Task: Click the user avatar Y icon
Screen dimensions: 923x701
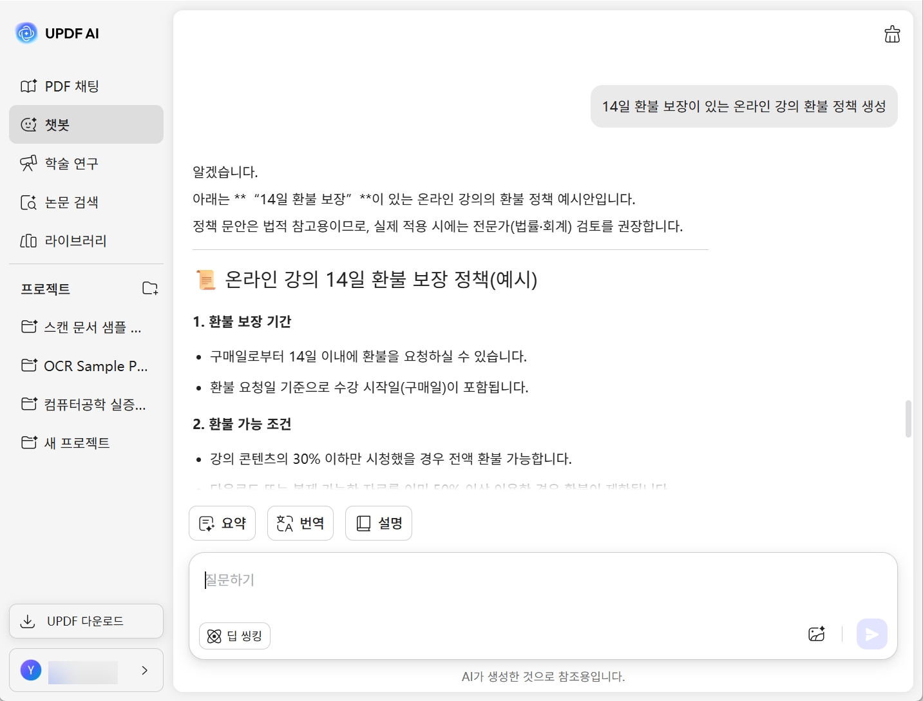Action: coord(31,670)
